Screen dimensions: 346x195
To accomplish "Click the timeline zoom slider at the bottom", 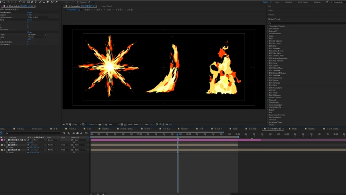I will [x=98, y=194].
